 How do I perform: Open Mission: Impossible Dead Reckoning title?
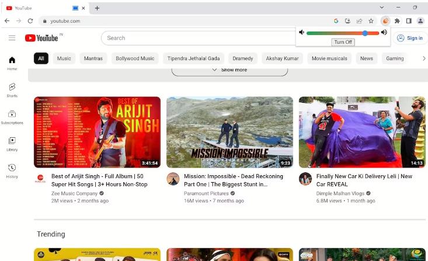(x=234, y=180)
